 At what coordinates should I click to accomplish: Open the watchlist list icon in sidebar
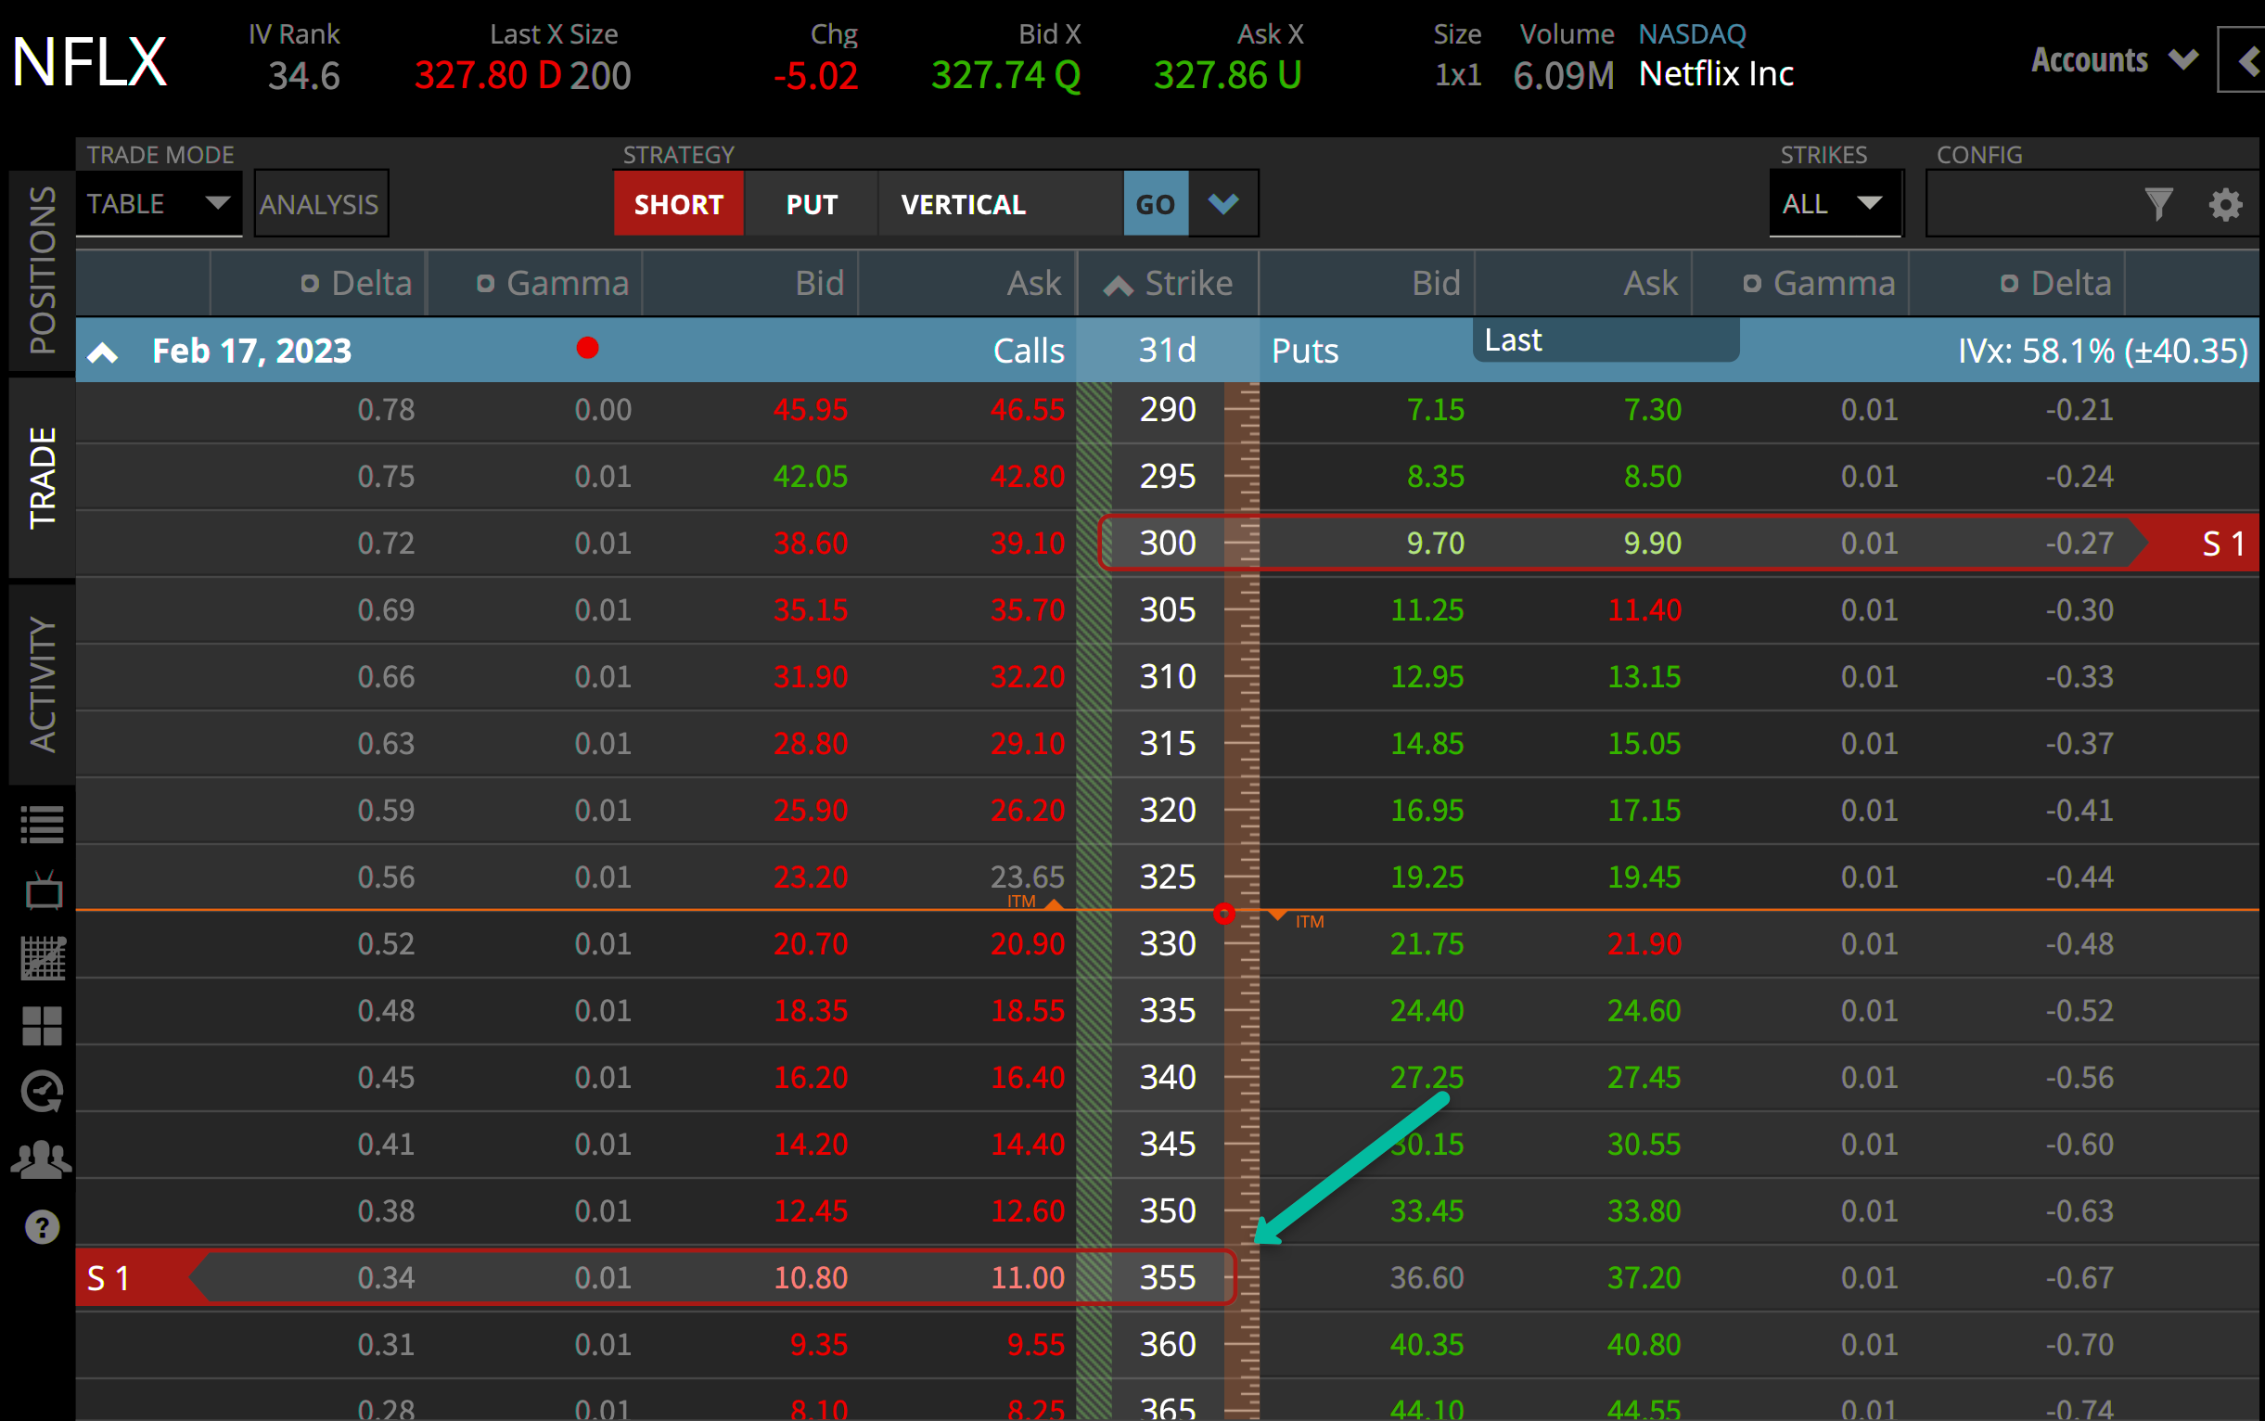pyautogui.click(x=43, y=823)
